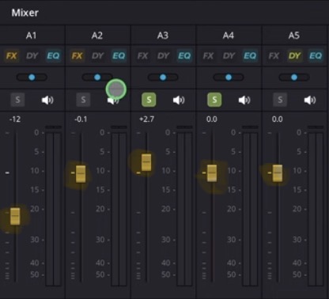Screen dimensions: 329x299
Task: Click the pan control on track A2
Action: point(97,78)
